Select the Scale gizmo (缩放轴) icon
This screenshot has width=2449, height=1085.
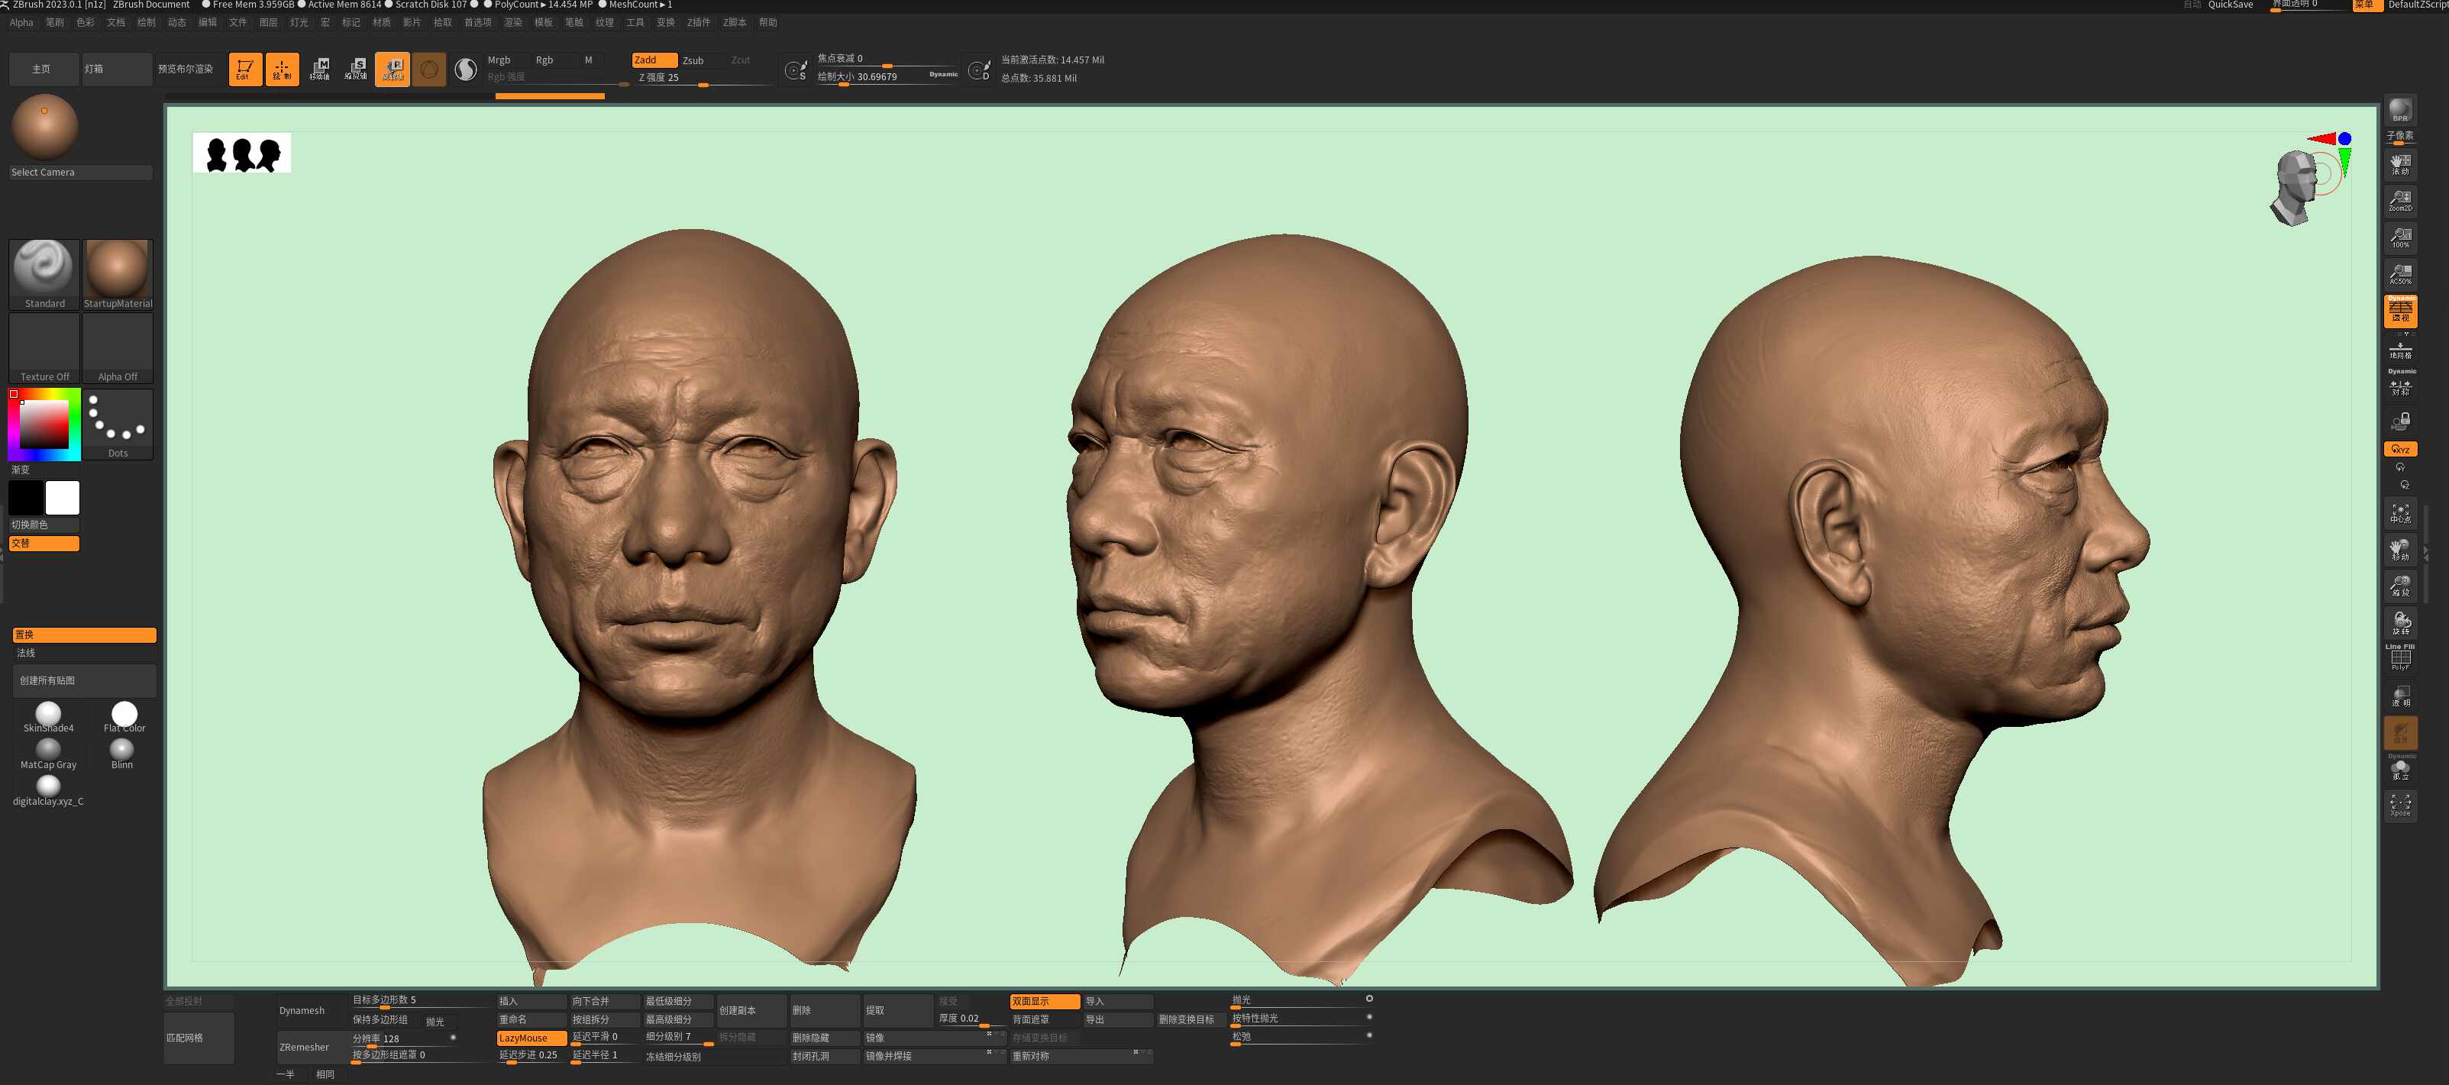[x=356, y=69]
